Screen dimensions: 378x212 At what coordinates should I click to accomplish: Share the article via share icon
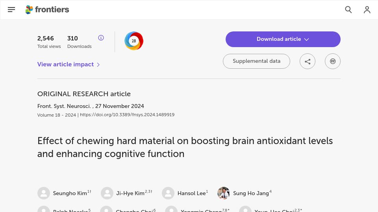coord(308,61)
